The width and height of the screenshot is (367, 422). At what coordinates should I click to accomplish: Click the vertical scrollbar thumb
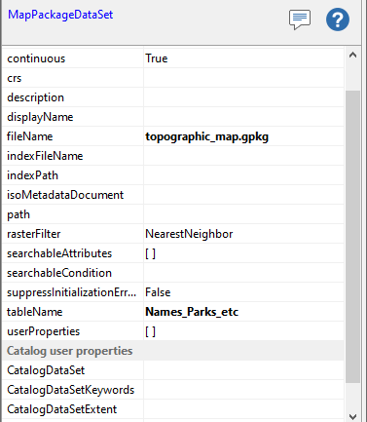click(x=352, y=237)
